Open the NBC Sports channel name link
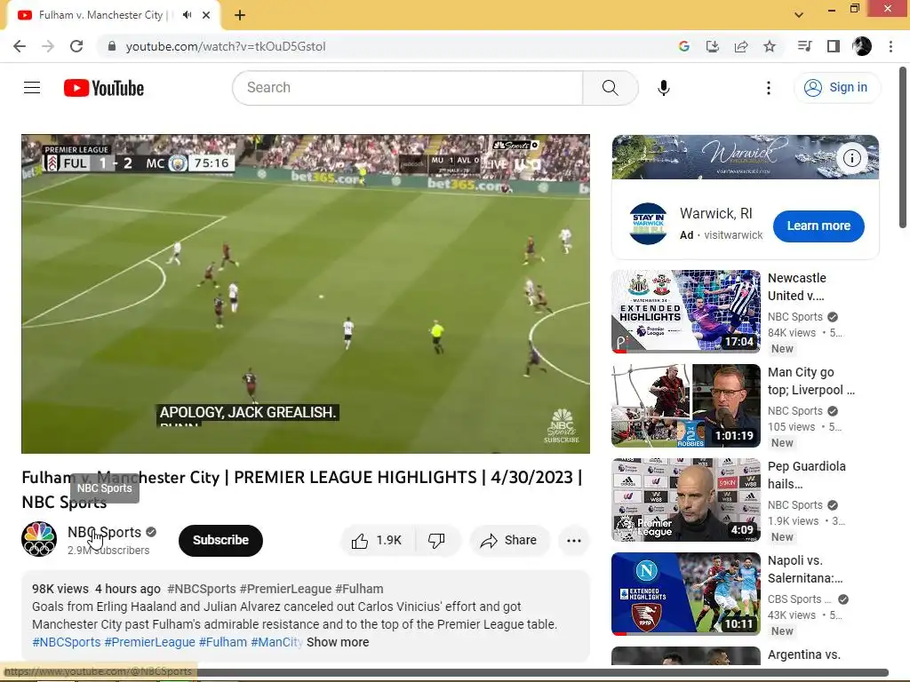 tap(105, 533)
